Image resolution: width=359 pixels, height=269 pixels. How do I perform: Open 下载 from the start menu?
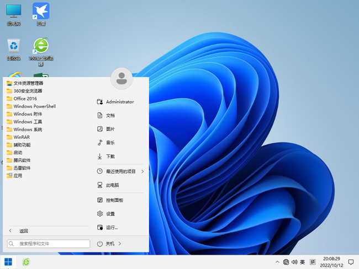pyautogui.click(x=106, y=157)
